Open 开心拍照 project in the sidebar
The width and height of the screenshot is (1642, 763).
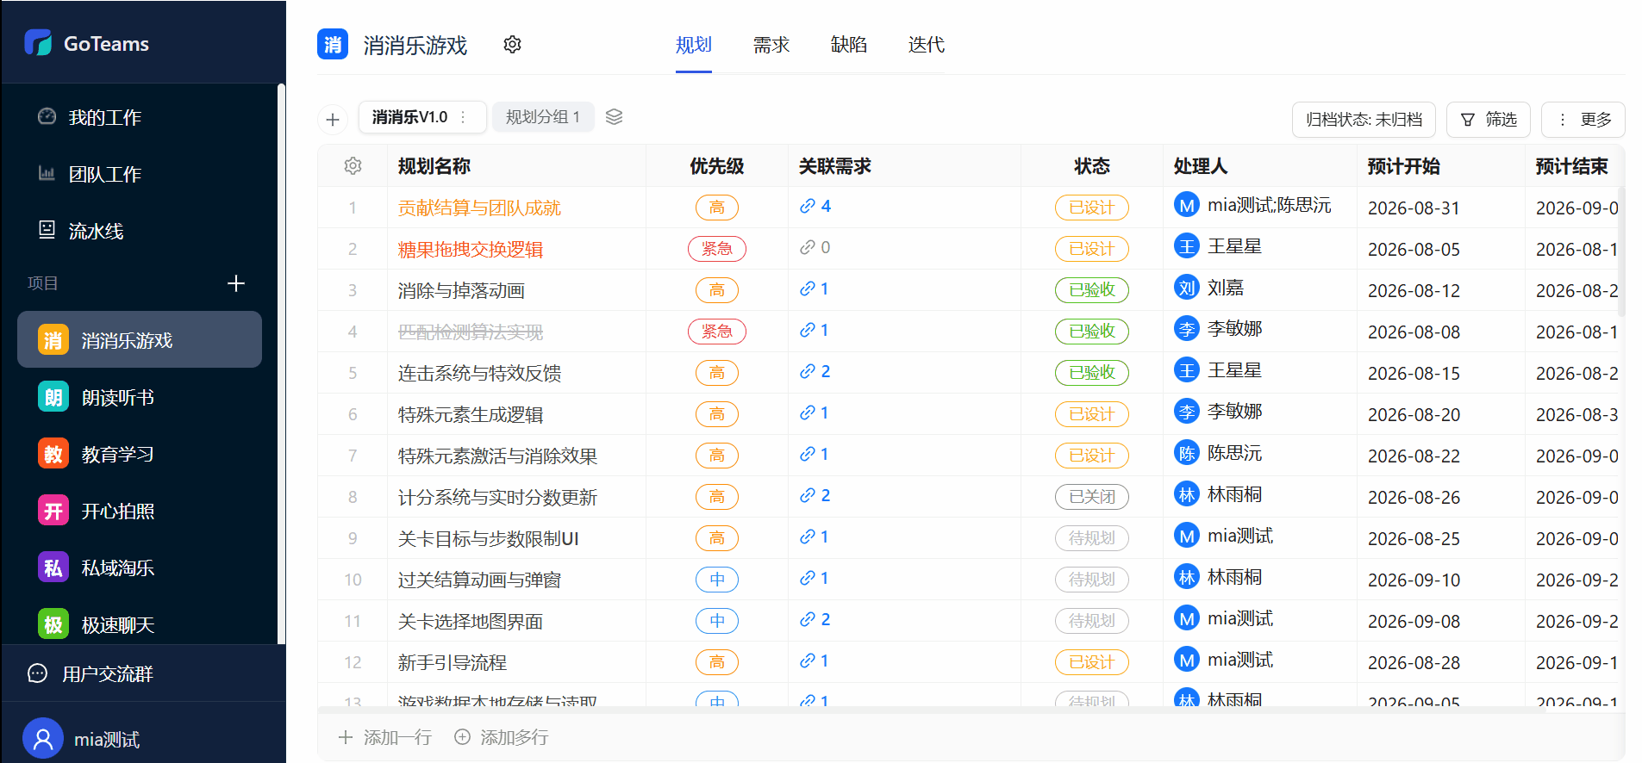(140, 511)
